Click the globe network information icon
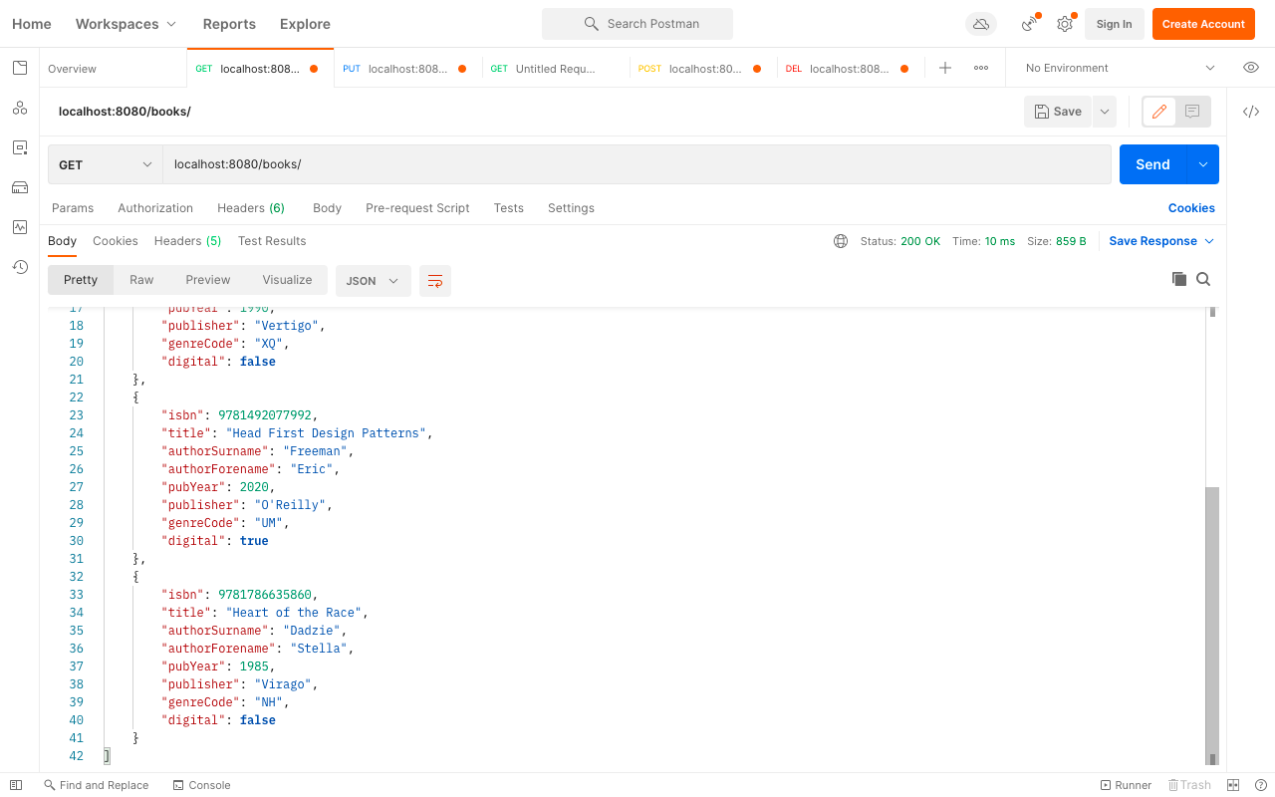 pos(841,241)
